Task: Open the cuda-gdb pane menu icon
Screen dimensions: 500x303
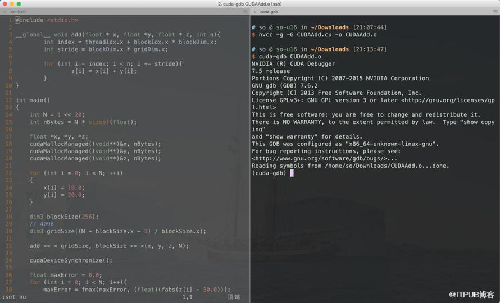Action: (495, 12)
